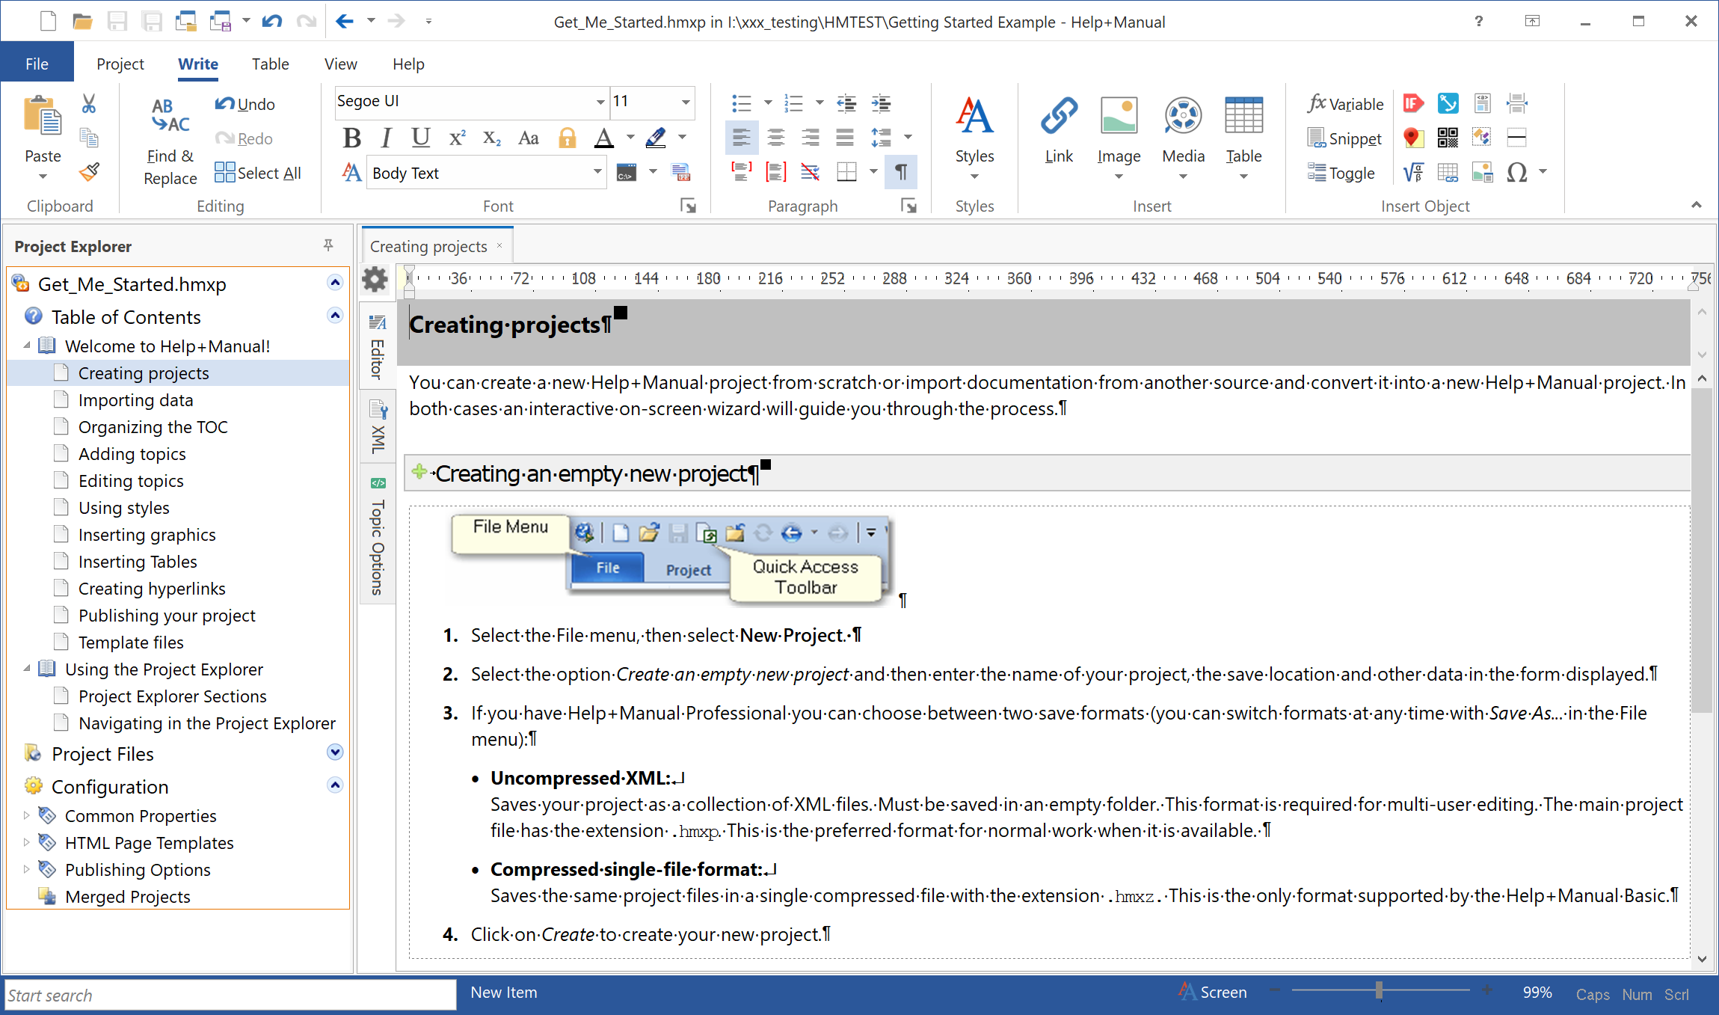
Task: Set right text alignment
Action: 811,138
